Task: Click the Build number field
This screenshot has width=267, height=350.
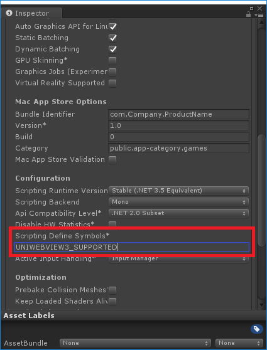Action: [178, 137]
